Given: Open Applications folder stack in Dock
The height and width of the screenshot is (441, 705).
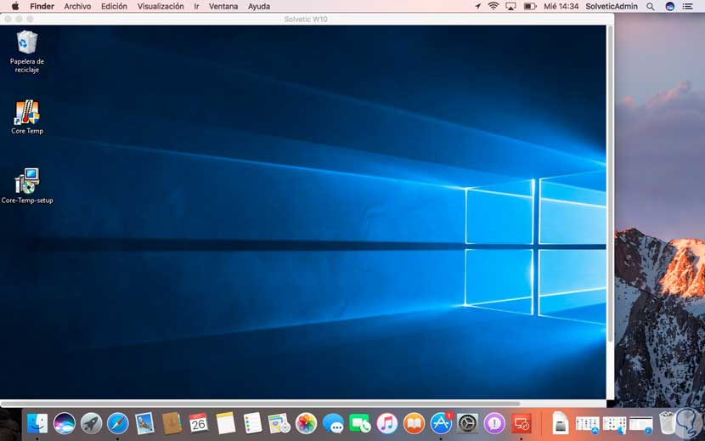Looking at the screenshot, I should pyautogui.click(x=587, y=424).
